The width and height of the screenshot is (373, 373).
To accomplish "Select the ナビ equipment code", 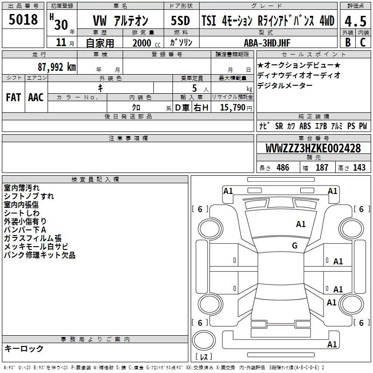I will click(x=262, y=126).
